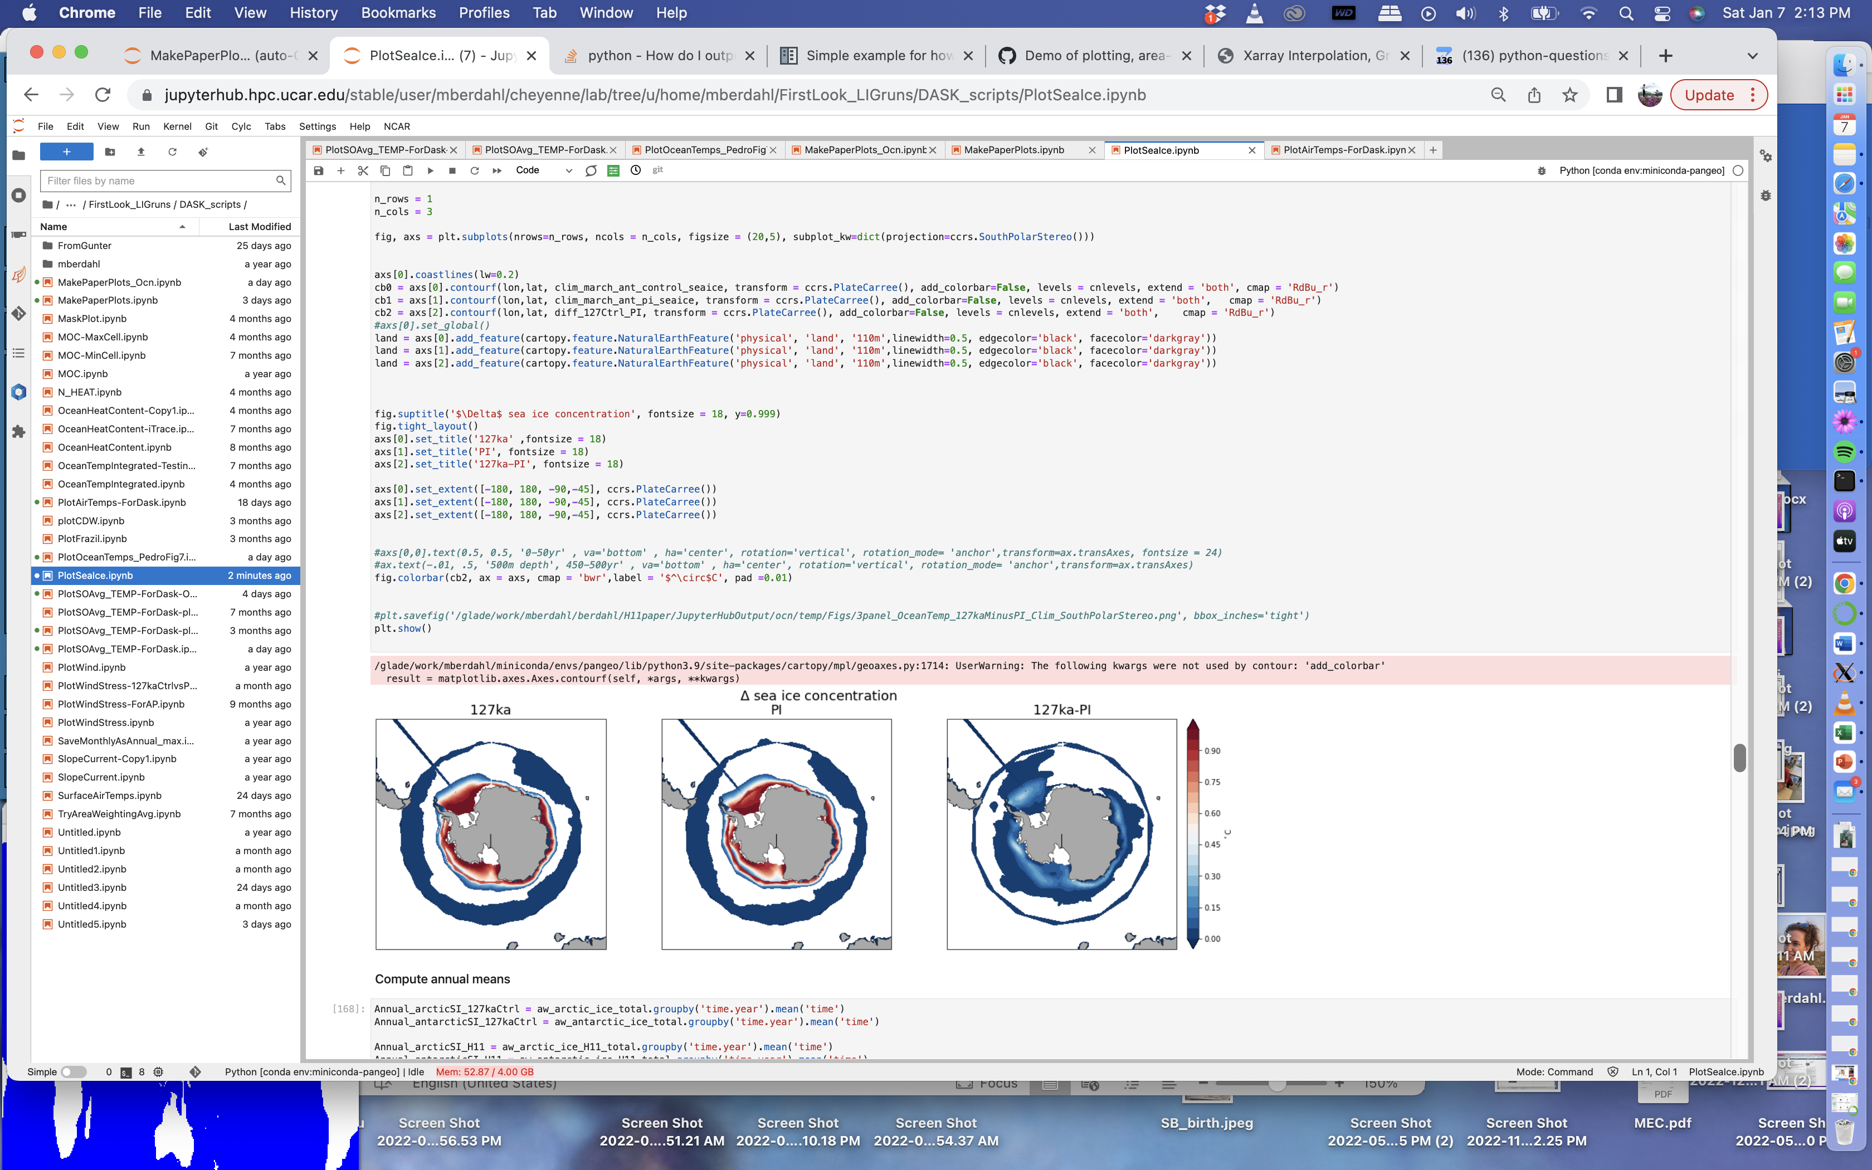Screen dimensions: 1872x1170
Task: Open MakePaperPlots_Ocn.ipynb in file list
Action: [165, 282]
